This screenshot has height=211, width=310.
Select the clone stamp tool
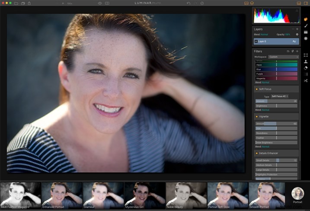[306, 61]
